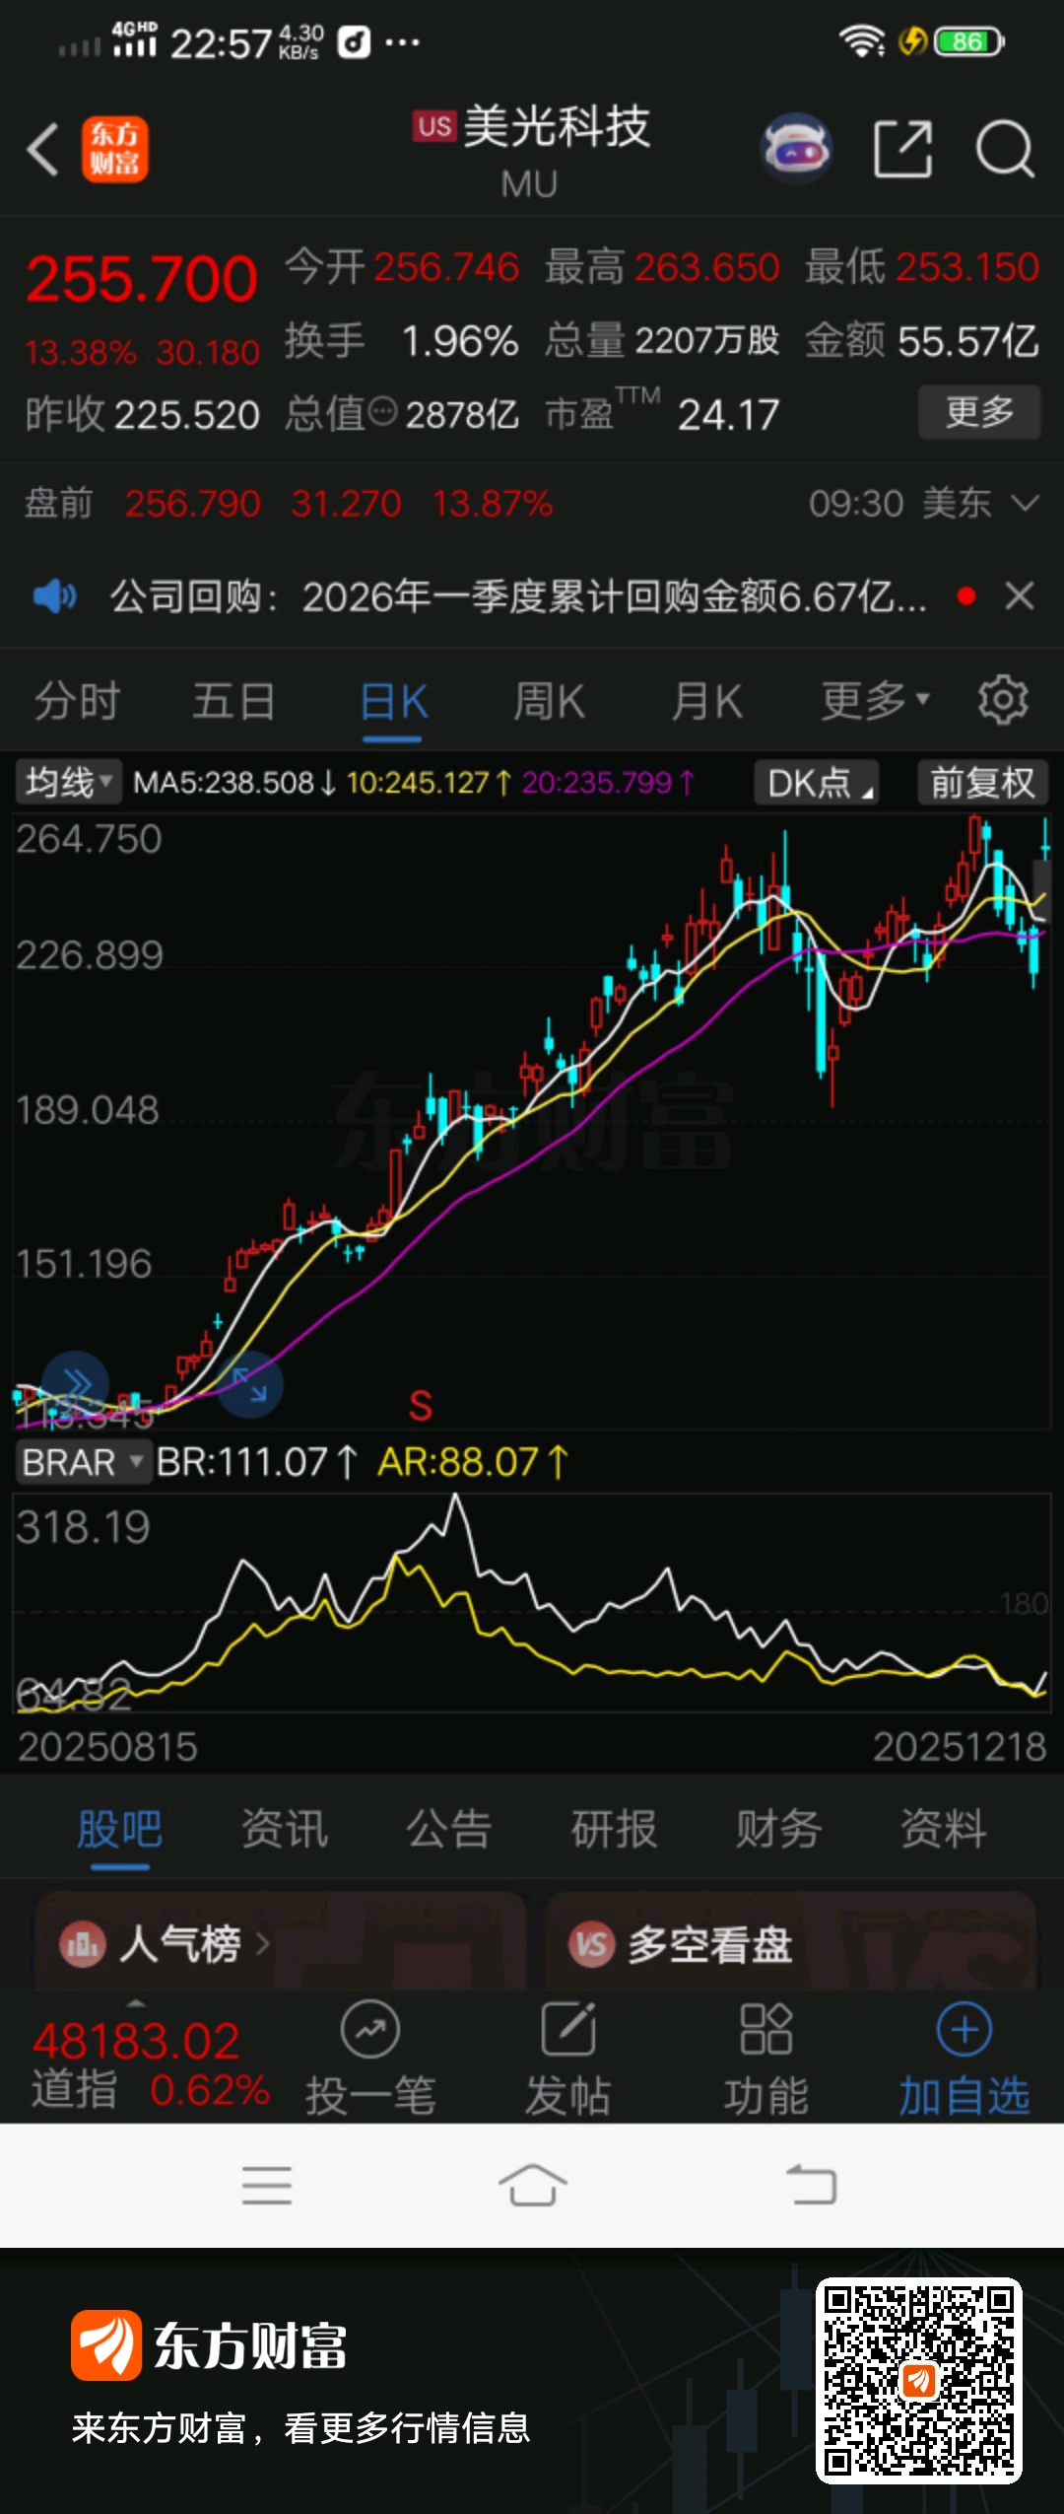The image size is (1064, 2514).
Task: Tap the 道指 48183.02 index ticker
Action: click(x=151, y=2064)
